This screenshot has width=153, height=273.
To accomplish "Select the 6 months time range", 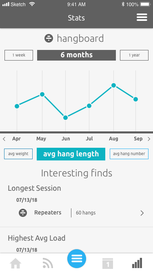I will [77, 55].
